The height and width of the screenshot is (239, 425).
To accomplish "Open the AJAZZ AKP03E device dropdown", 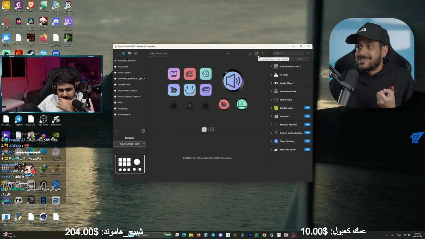I will click(x=130, y=144).
